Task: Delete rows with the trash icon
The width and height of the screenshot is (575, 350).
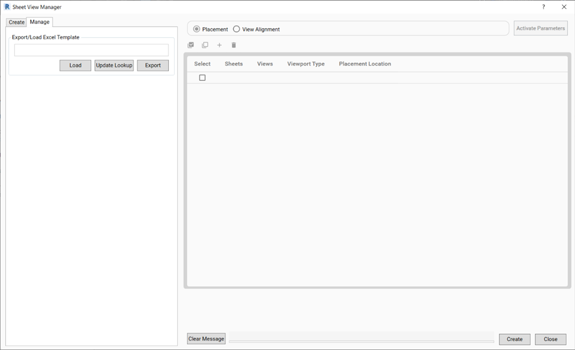Action: pyautogui.click(x=234, y=45)
